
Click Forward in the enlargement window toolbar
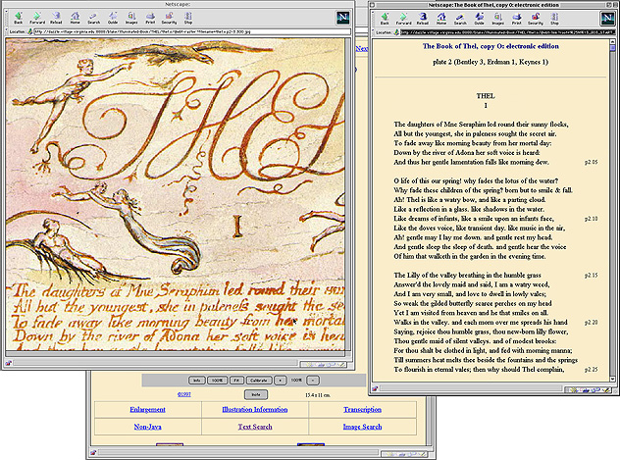(37, 18)
